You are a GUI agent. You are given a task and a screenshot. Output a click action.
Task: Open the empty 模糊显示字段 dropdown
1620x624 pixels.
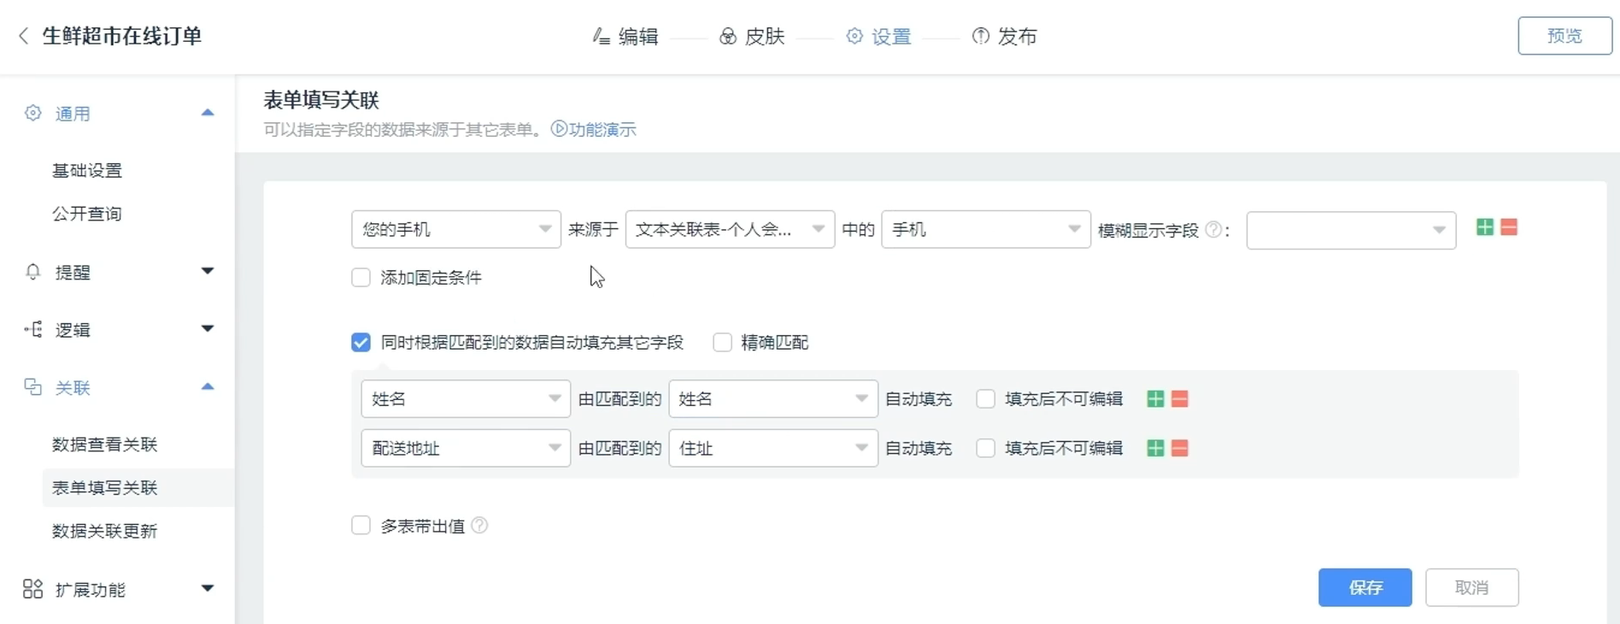pos(1351,231)
